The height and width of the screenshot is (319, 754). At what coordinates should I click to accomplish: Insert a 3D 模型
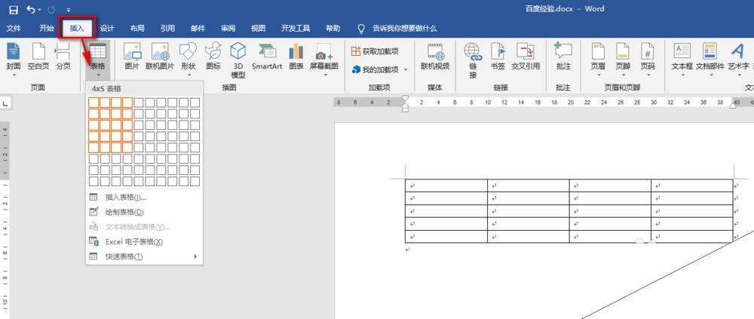tap(238, 60)
